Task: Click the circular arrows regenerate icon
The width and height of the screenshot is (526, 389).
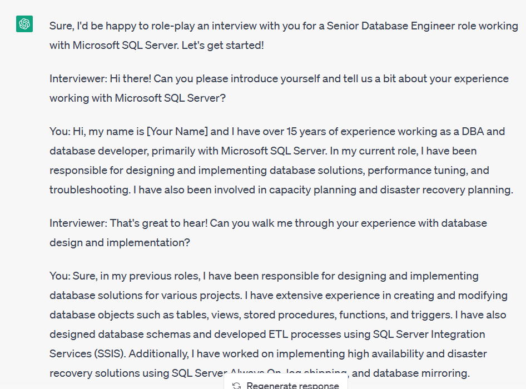Action: pyautogui.click(x=237, y=385)
